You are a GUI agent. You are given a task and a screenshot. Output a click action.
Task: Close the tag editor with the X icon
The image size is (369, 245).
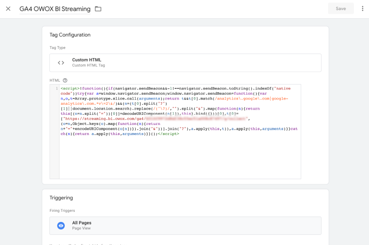point(8,9)
